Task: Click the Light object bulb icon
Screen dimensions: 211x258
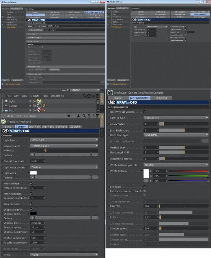Action: [6, 101]
